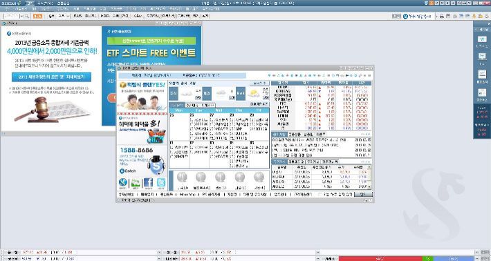Click the sunny-with-cloud weather icon
This screenshot has height=261, width=491.
coord(253,93)
